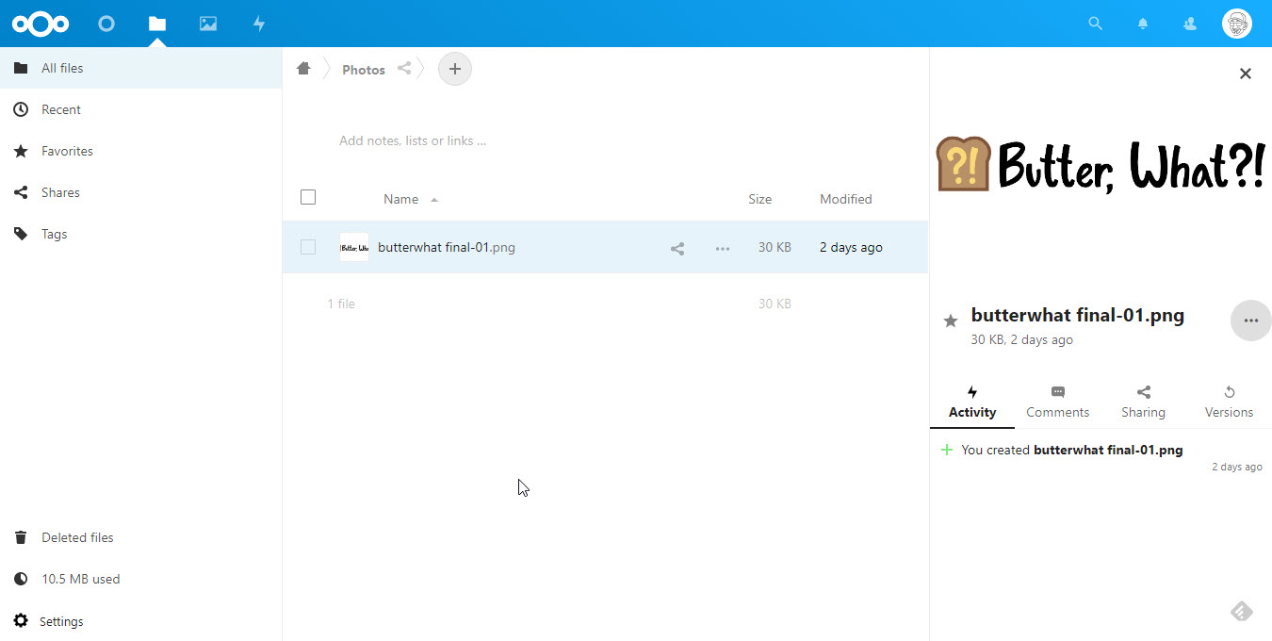Screen dimensions: 1272x641
Task: Click the 2 days ago modified cell
Action: (x=851, y=247)
